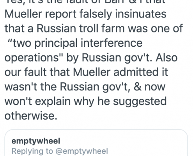Click the words "Russian troll farm"

(81, 28)
